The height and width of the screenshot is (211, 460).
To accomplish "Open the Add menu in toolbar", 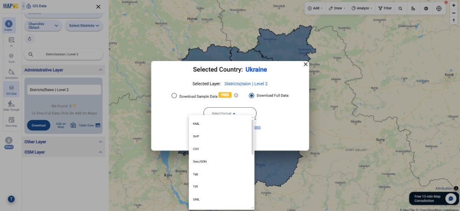I will pyautogui.click(x=315, y=8).
